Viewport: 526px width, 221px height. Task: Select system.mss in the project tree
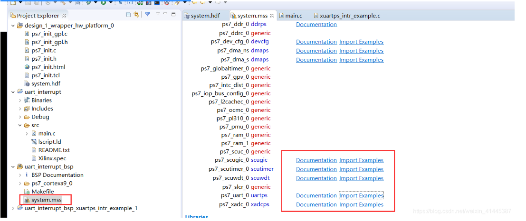46,200
